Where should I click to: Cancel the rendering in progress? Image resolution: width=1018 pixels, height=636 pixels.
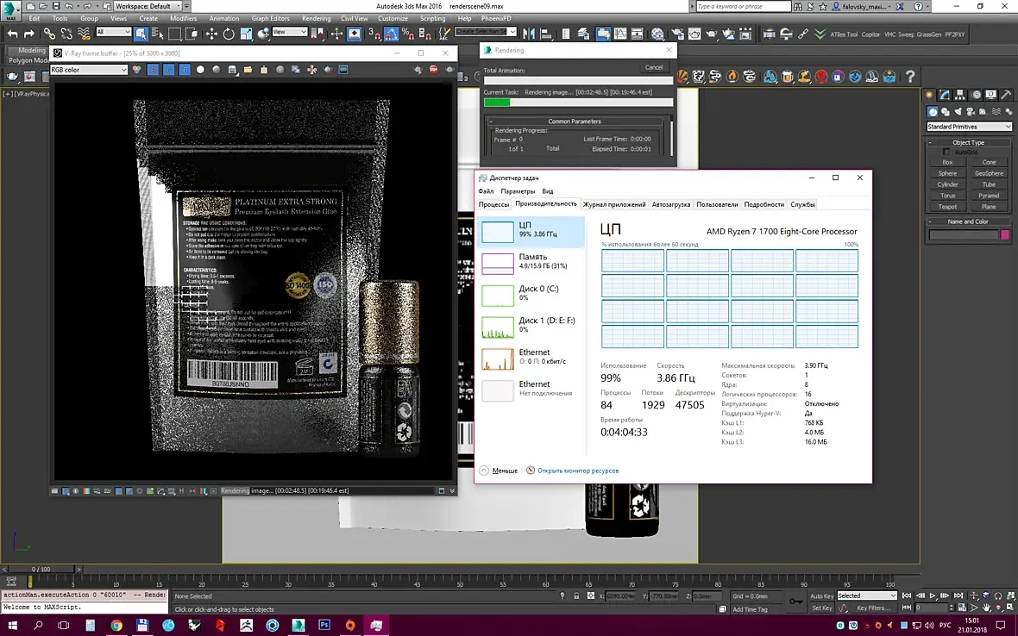(653, 67)
